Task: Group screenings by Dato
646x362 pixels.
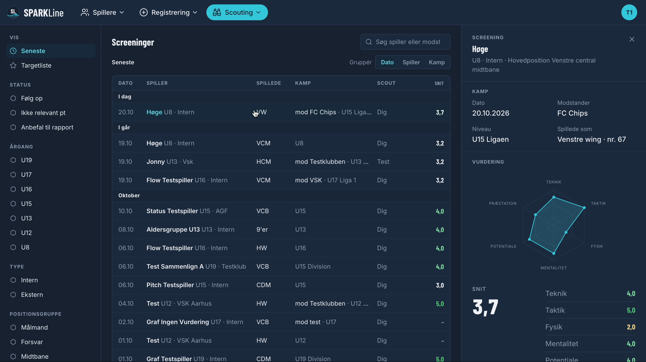Action: (387, 62)
